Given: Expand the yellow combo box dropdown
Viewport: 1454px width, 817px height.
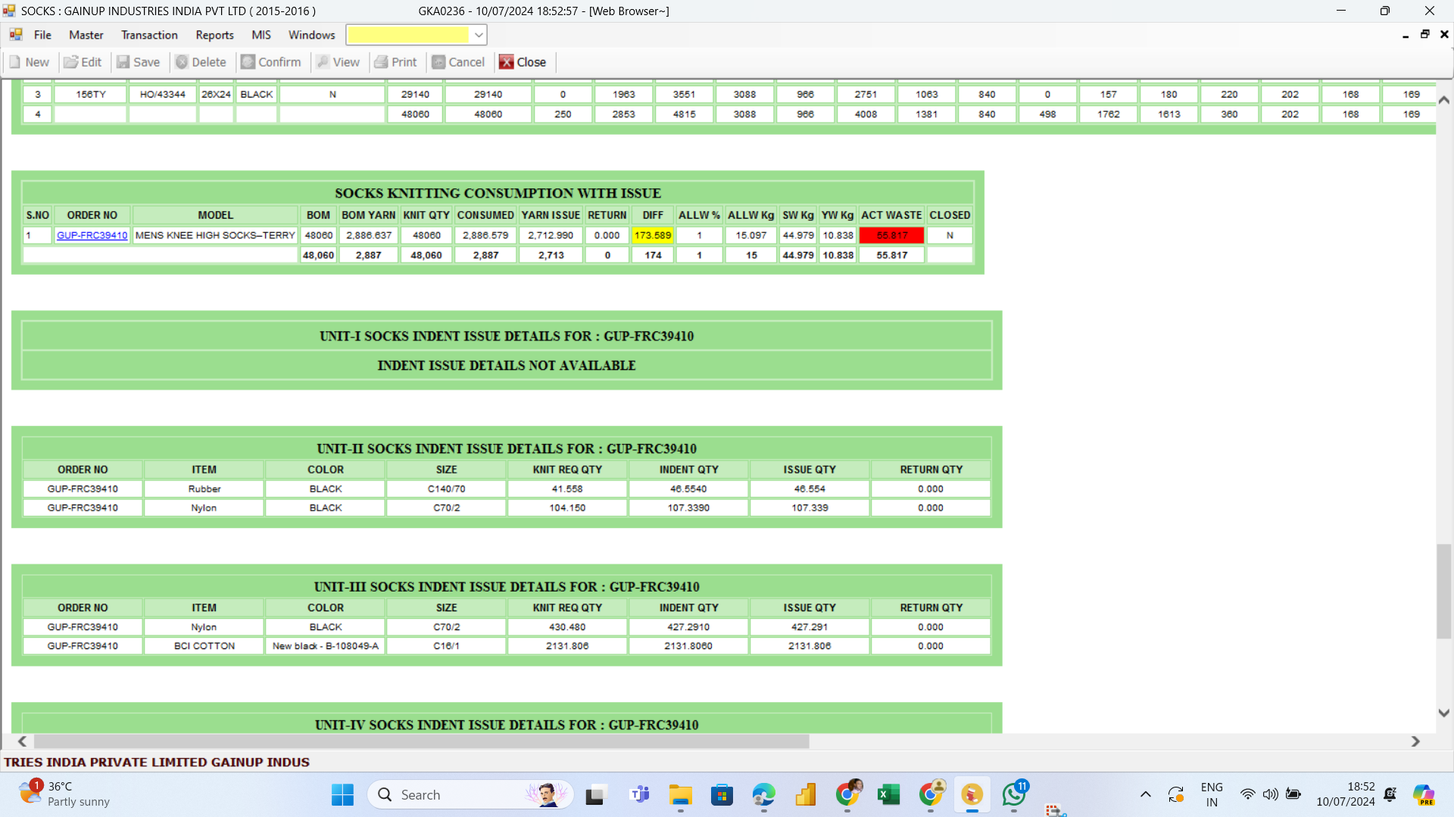Looking at the screenshot, I should [x=479, y=35].
